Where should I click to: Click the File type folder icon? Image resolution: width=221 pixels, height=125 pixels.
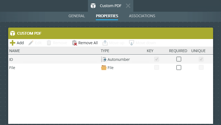pos(104,68)
